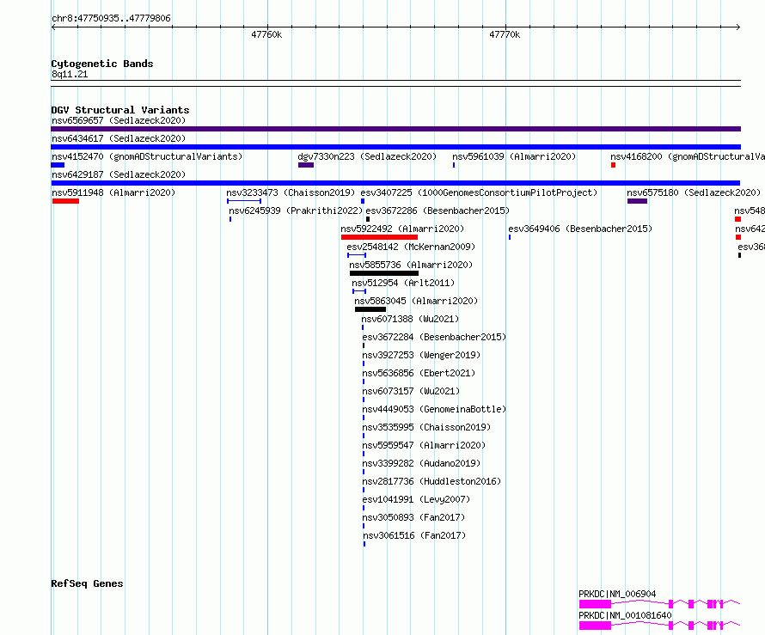This screenshot has width=765, height=635.
Task: Click the large magenta PRKDC NM_001081640 exon
Action: 595,626
